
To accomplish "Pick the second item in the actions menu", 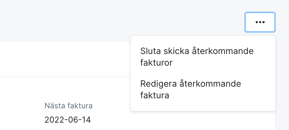I will pyautogui.click(x=191, y=90).
